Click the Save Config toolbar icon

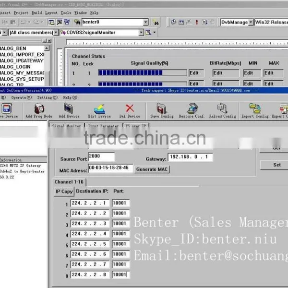[x=162, y=108]
